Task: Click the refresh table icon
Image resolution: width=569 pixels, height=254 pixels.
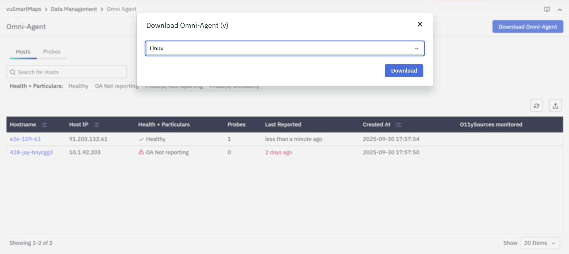Action: [x=536, y=106]
